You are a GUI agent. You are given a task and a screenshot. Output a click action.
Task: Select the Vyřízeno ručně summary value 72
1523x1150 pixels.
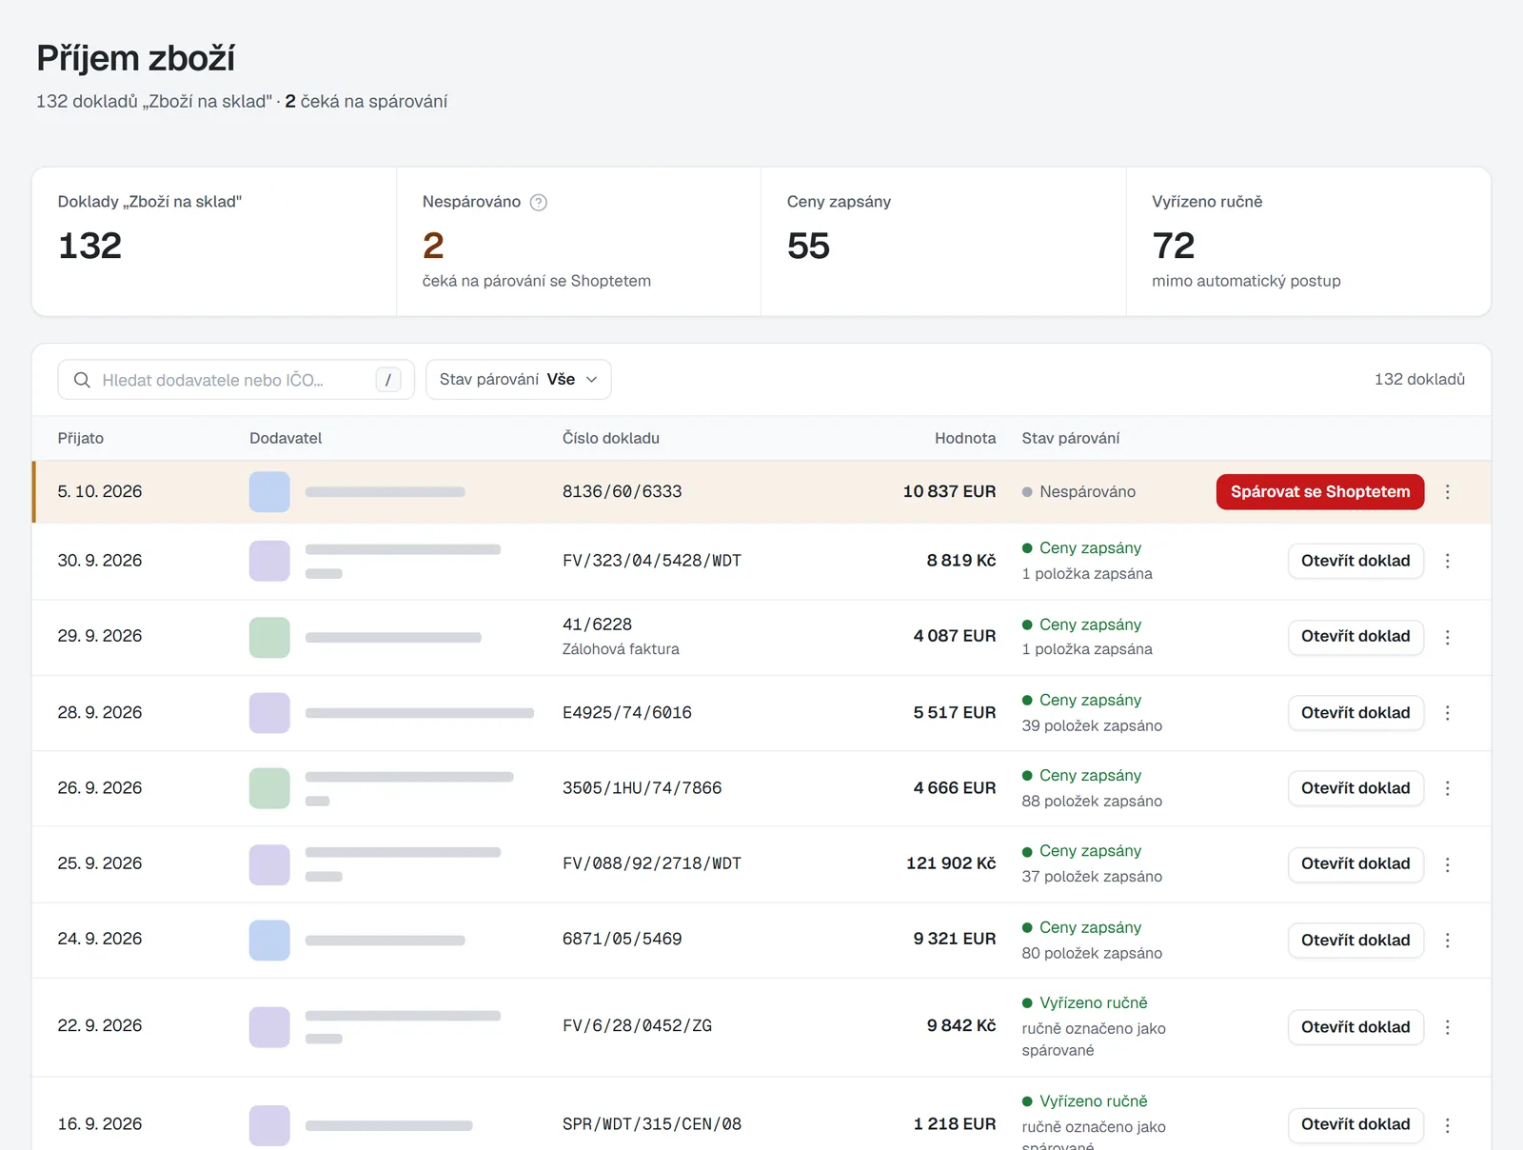coord(1173,246)
